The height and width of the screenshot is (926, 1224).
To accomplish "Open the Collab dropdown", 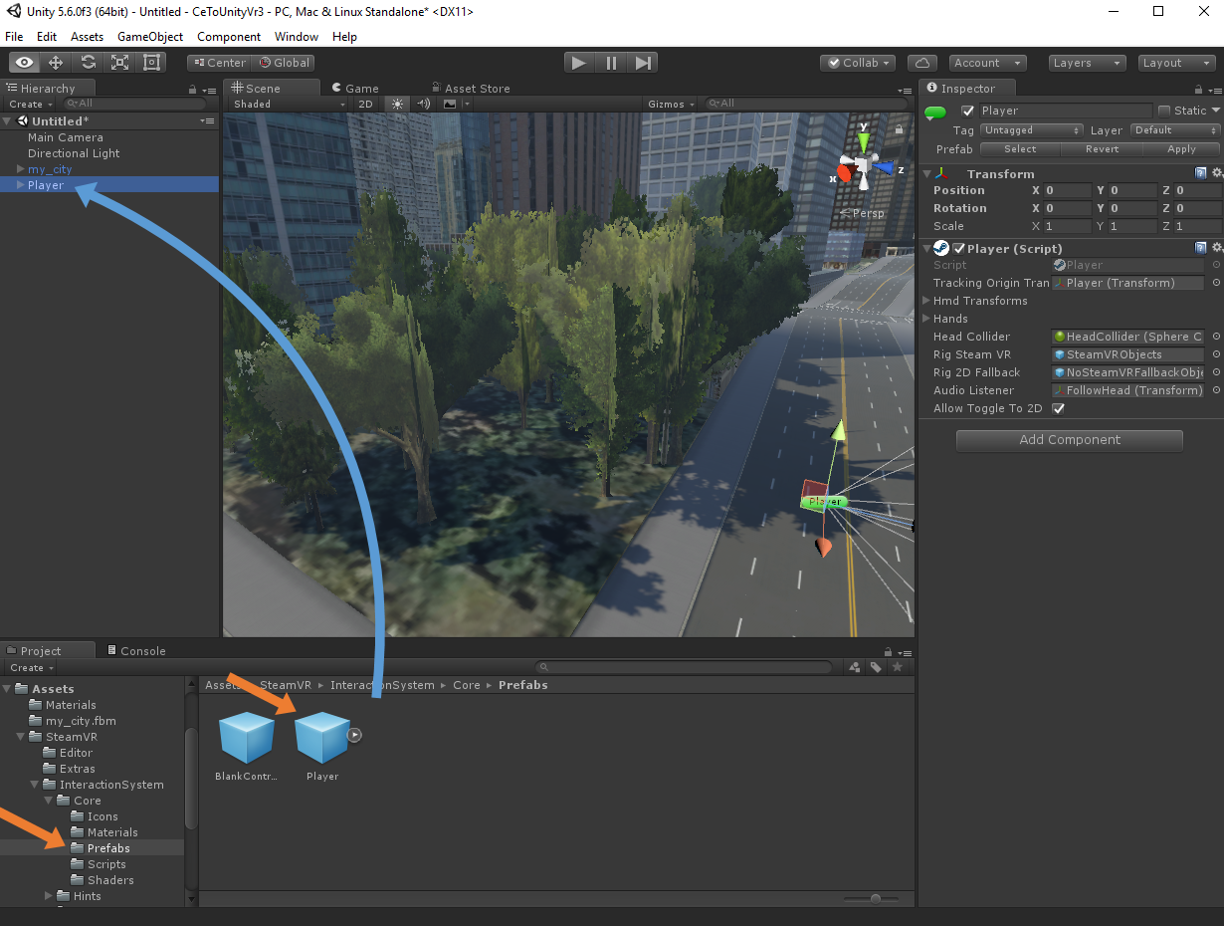I will [x=858, y=63].
